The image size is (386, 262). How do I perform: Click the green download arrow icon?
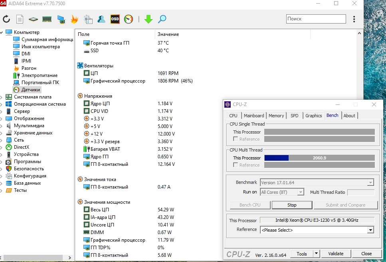click(x=148, y=19)
